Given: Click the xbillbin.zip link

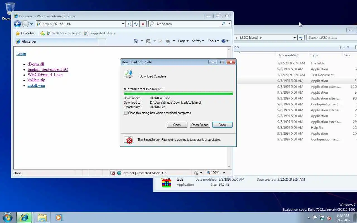Looking at the screenshot, I should (36, 80).
